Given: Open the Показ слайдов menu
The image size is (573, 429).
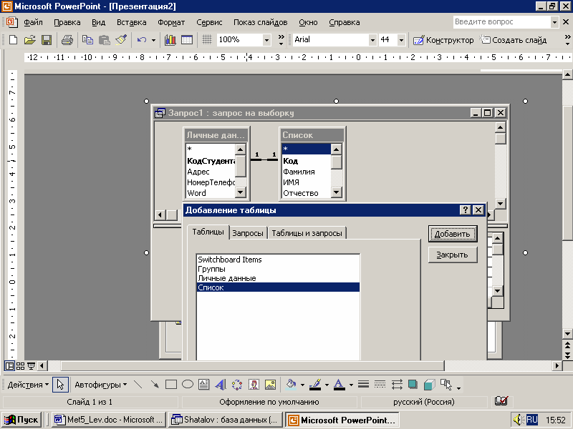Looking at the screenshot, I should [x=261, y=23].
